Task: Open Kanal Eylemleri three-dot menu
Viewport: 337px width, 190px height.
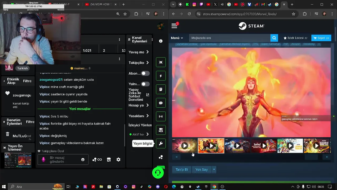Action: [x=152, y=40]
